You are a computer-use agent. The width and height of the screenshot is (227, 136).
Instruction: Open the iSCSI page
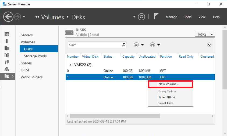(x=25, y=70)
